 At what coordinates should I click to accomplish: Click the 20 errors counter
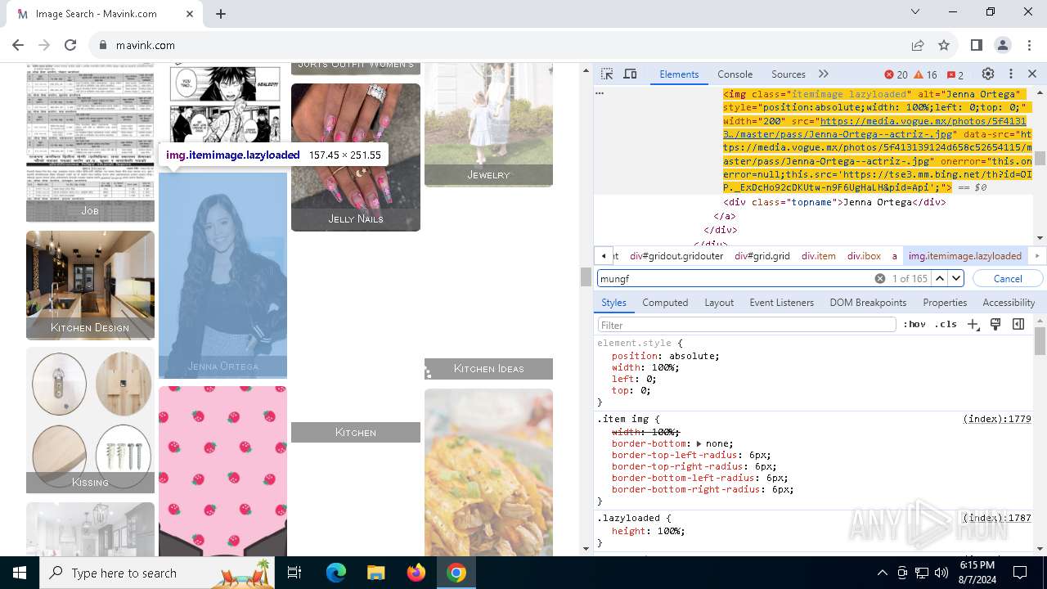tap(896, 74)
